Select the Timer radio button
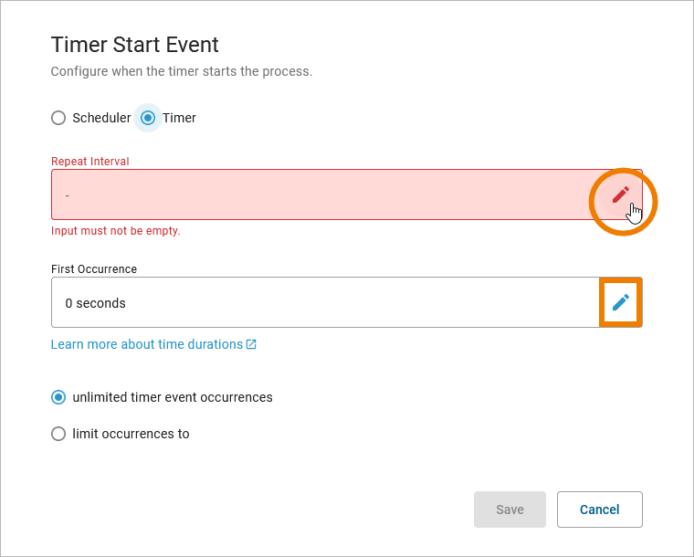 148,118
